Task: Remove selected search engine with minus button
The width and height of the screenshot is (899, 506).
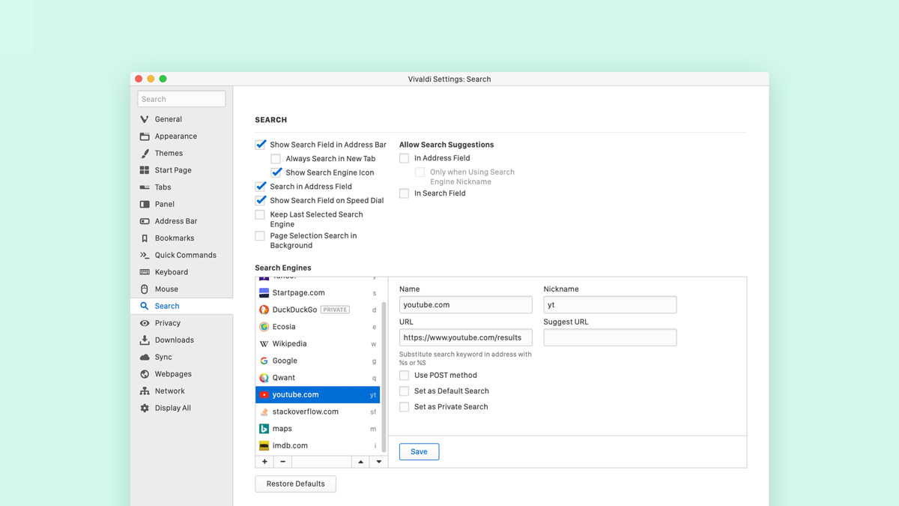Action: [x=282, y=462]
